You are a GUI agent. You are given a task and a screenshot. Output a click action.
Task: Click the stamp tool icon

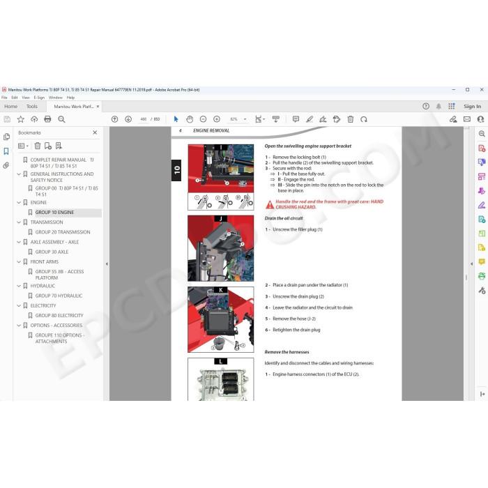point(337,119)
